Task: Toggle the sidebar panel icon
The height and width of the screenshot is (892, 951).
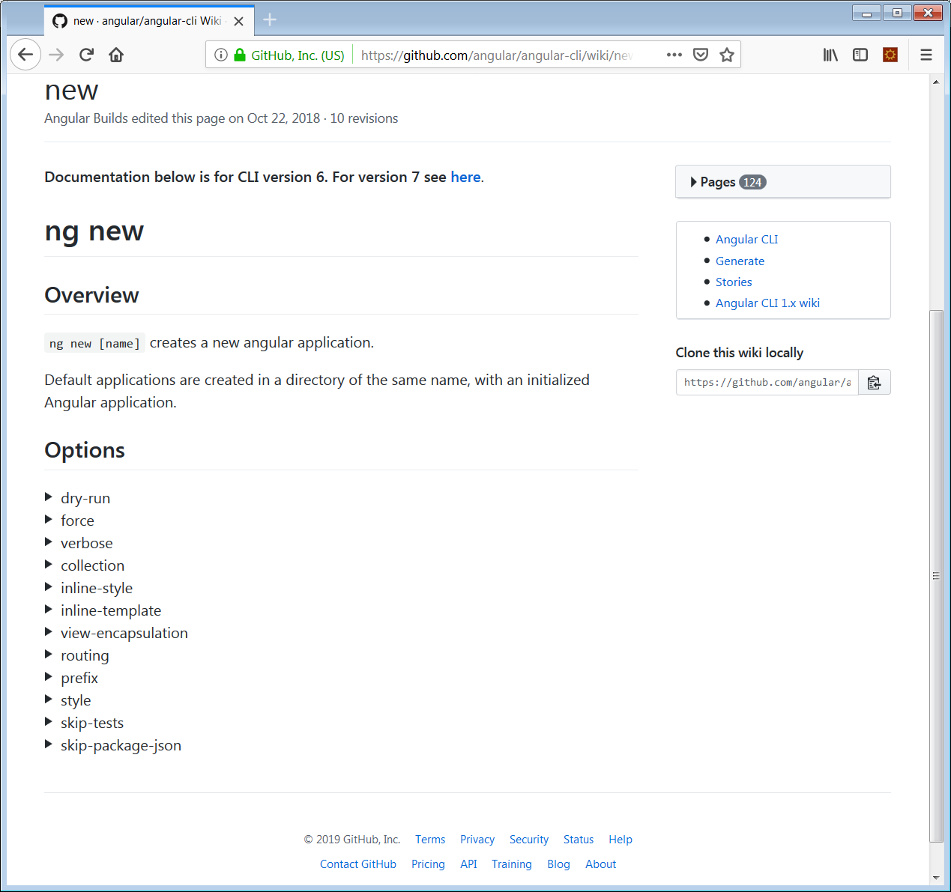Action: [x=860, y=54]
